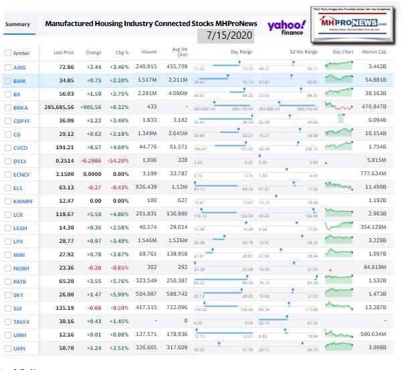Select the BRKA row checkbox

coord(7,108)
